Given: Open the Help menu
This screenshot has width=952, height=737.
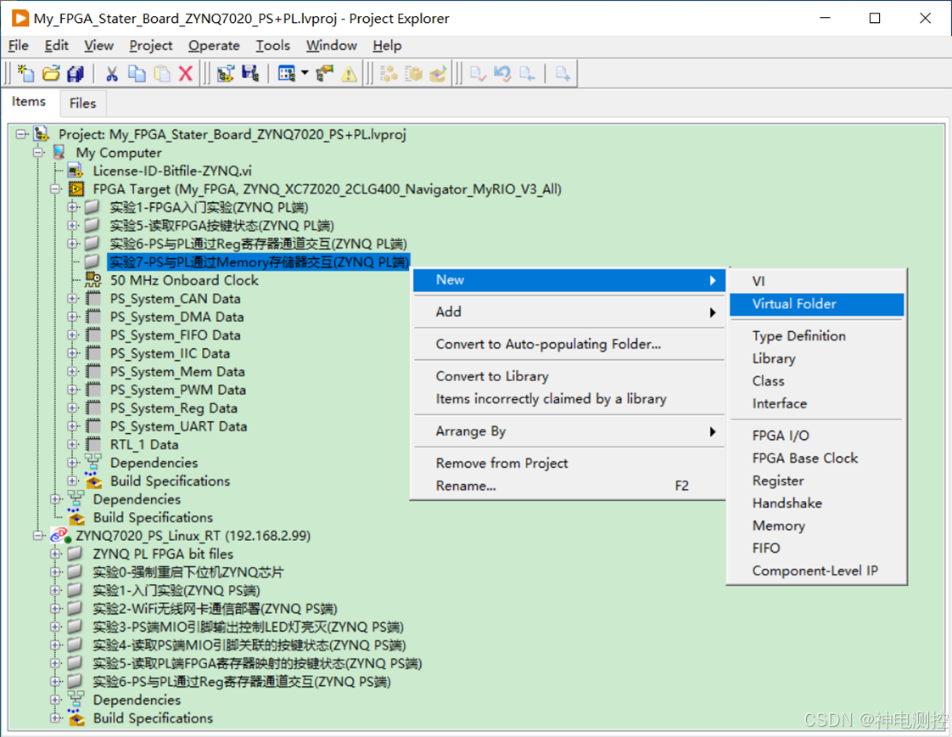Looking at the screenshot, I should point(387,46).
